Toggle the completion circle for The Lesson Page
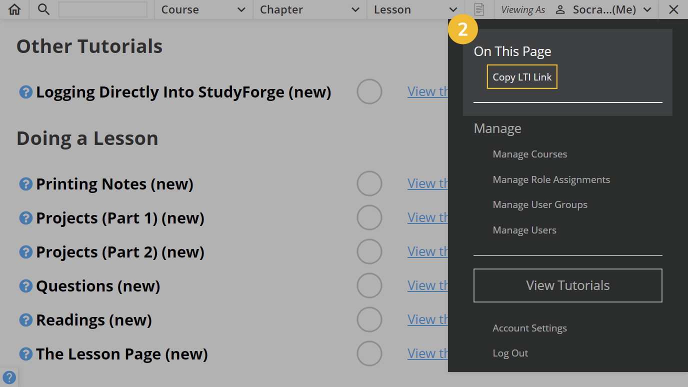Screen dimensions: 688x387 (x=369, y=353)
